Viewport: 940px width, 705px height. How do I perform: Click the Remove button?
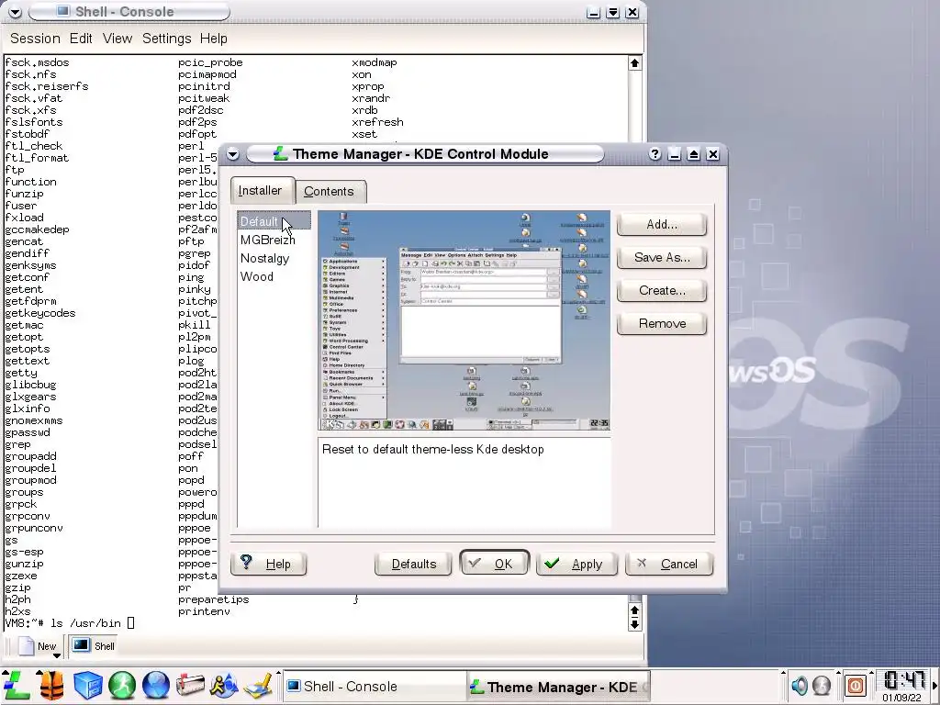pos(662,323)
